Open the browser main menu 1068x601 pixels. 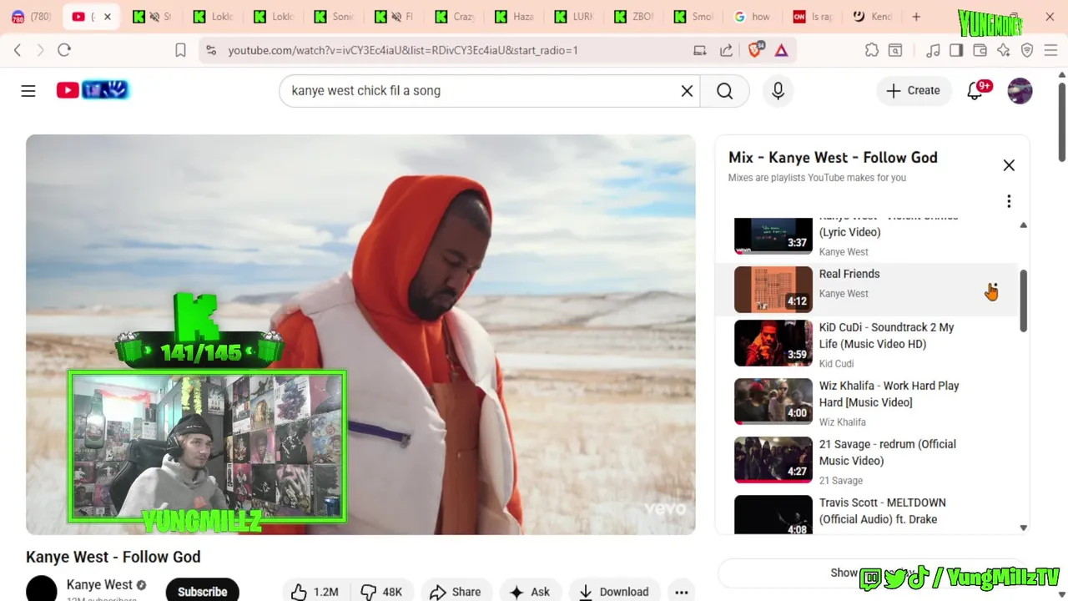(x=1050, y=50)
